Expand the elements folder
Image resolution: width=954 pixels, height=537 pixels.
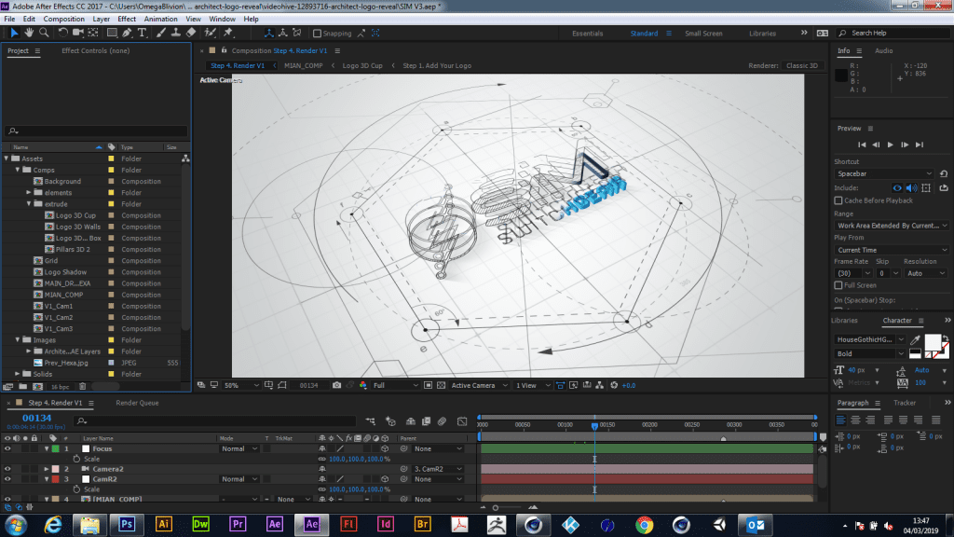pyautogui.click(x=29, y=192)
